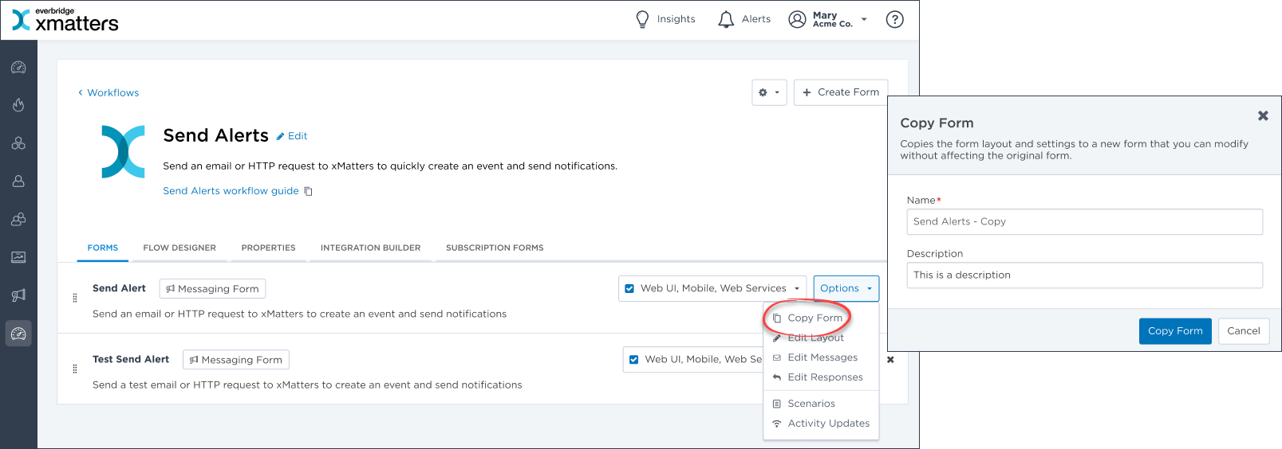Click Cancel in Copy Form dialog
1282x449 pixels.
1243,331
